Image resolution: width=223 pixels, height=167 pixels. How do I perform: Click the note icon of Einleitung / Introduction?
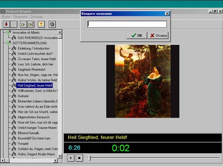click(x=14, y=48)
